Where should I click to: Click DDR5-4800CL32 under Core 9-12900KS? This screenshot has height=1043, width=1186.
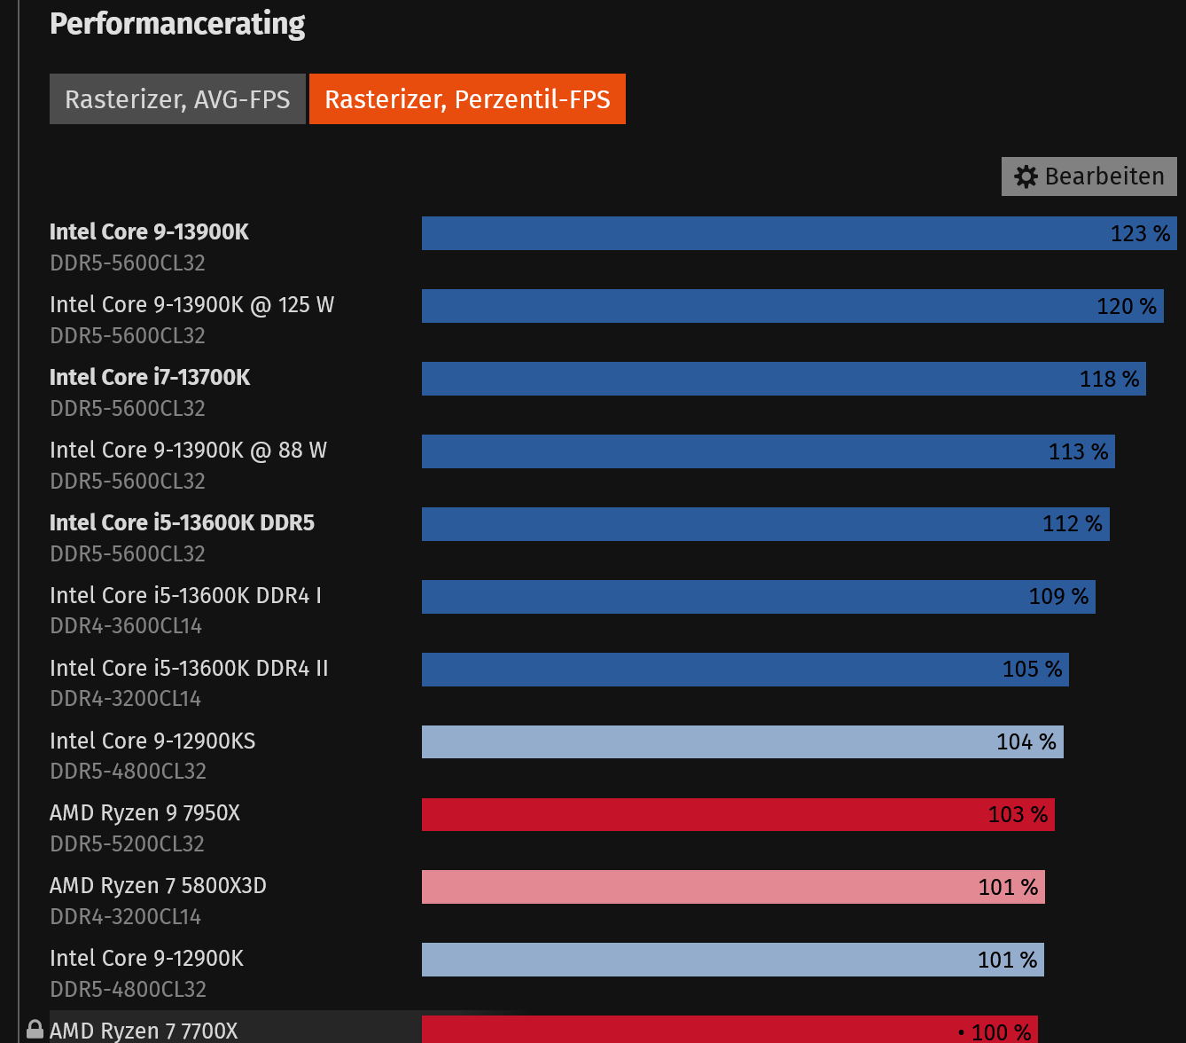tap(128, 772)
